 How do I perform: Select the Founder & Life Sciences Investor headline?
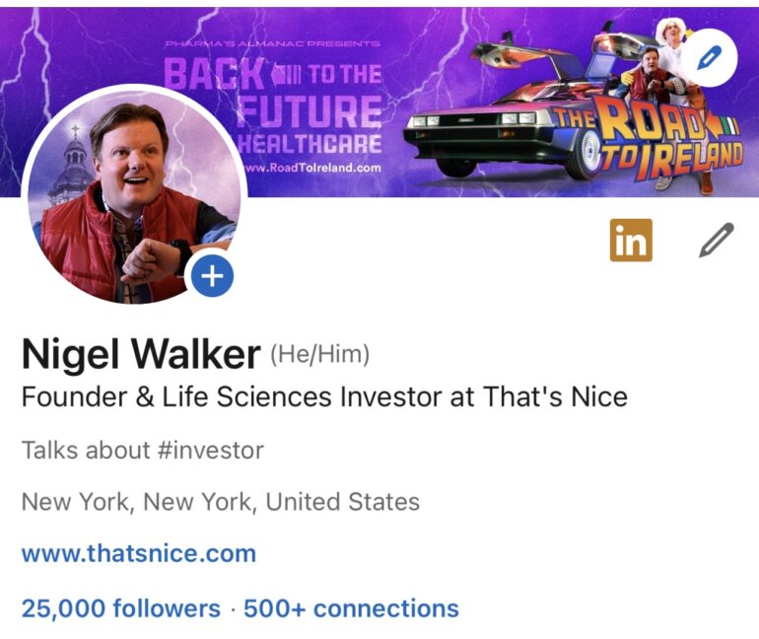point(324,397)
